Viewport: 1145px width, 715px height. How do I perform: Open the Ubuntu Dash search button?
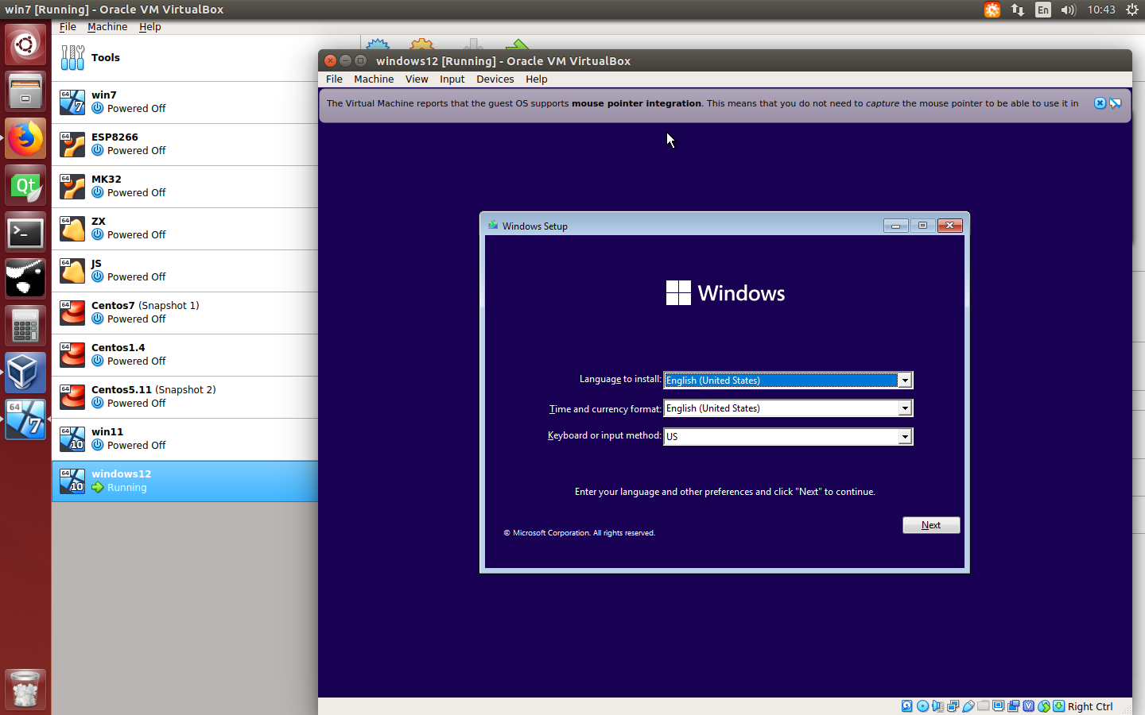tap(25, 44)
